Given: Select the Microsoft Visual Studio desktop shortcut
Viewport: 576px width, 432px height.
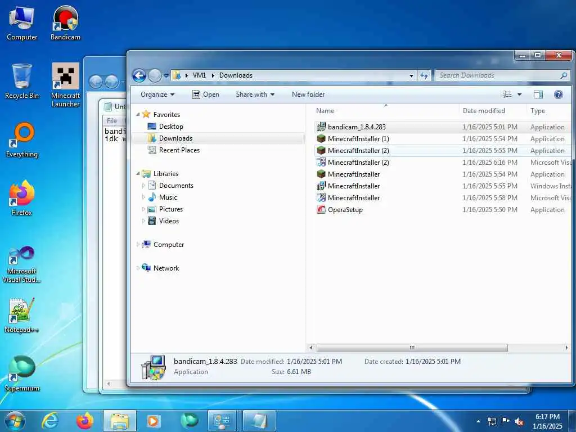Looking at the screenshot, I should click(x=22, y=265).
